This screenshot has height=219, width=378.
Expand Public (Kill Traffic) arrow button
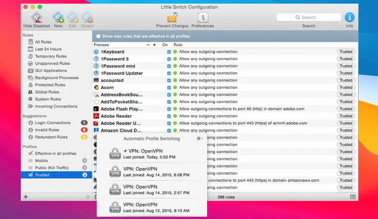(x=85, y=167)
